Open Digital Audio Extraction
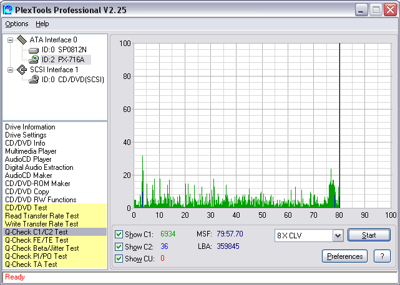This screenshot has width=400, height=285. 39,167
